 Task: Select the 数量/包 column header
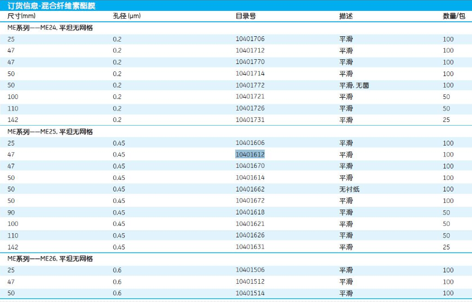click(x=453, y=16)
